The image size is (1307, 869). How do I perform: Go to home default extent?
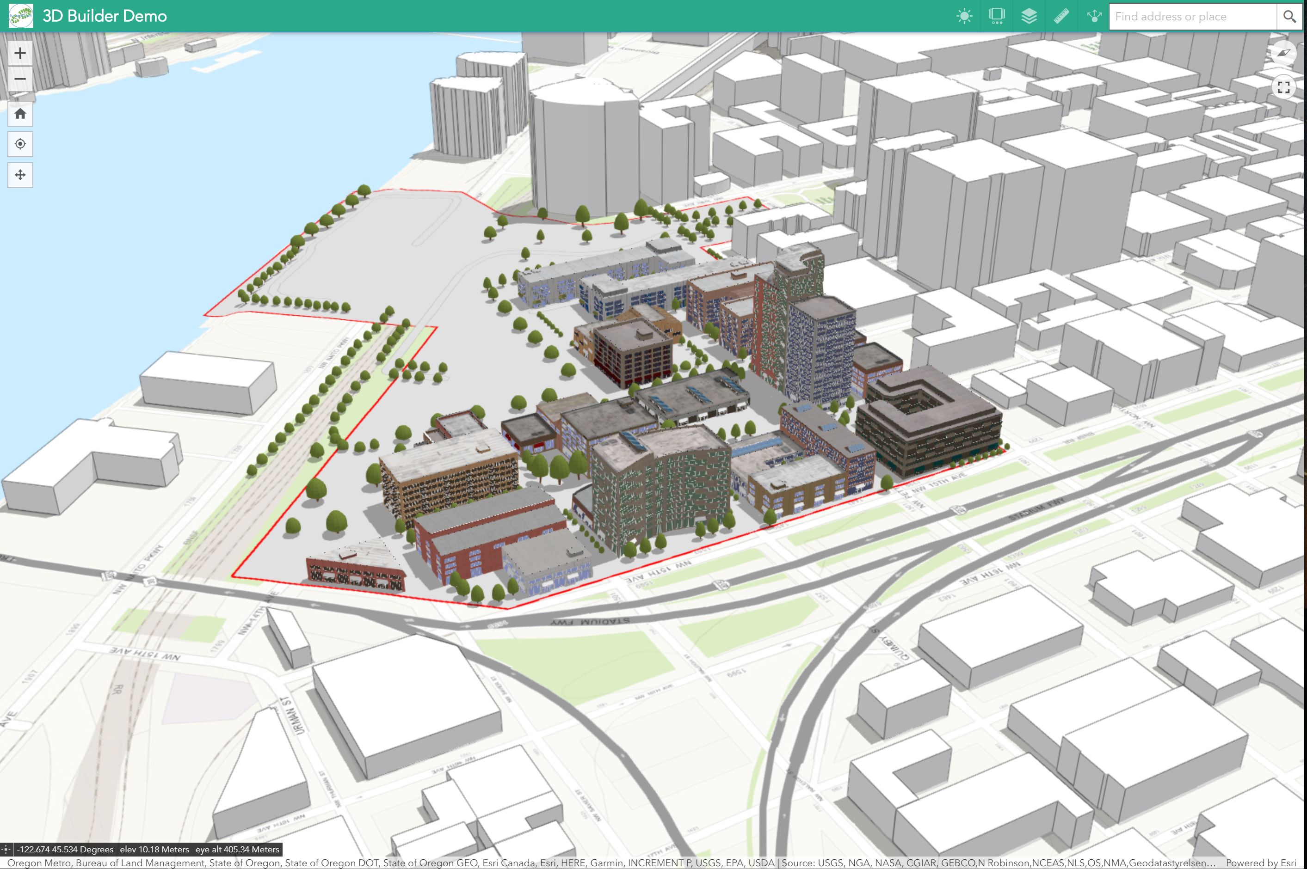click(x=20, y=114)
